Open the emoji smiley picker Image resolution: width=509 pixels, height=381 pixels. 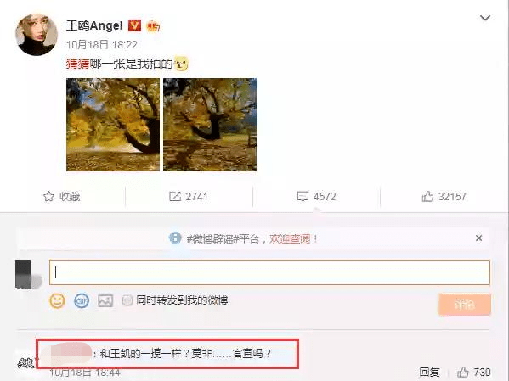pos(57,300)
